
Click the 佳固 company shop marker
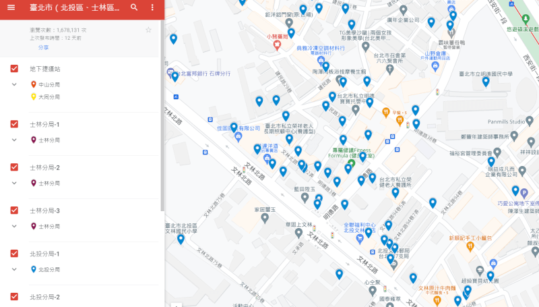coord(238,137)
